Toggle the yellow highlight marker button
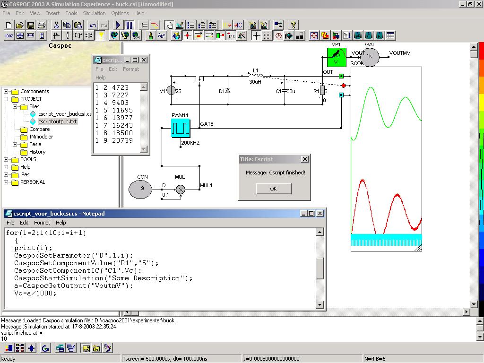Viewport: 484px width, 363px height. point(101,35)
